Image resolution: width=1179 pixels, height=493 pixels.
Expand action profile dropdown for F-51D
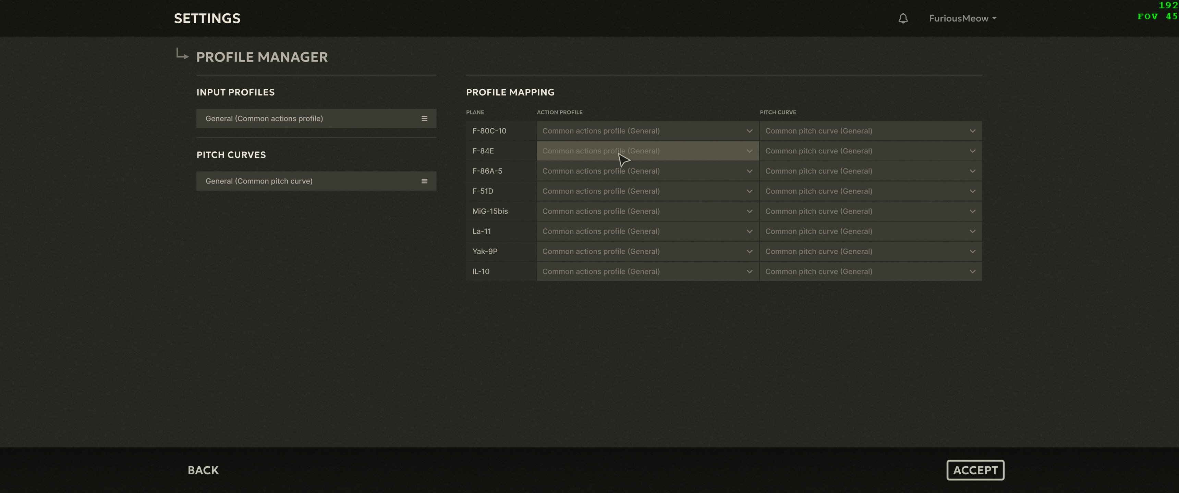[648, 191]
